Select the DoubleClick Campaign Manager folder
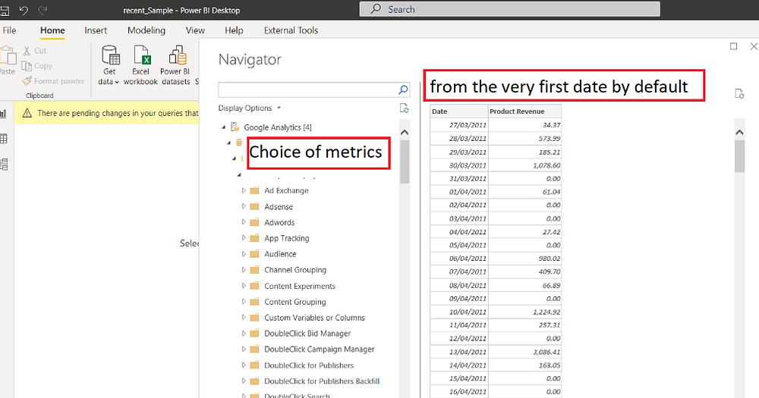 coord(319,349)
